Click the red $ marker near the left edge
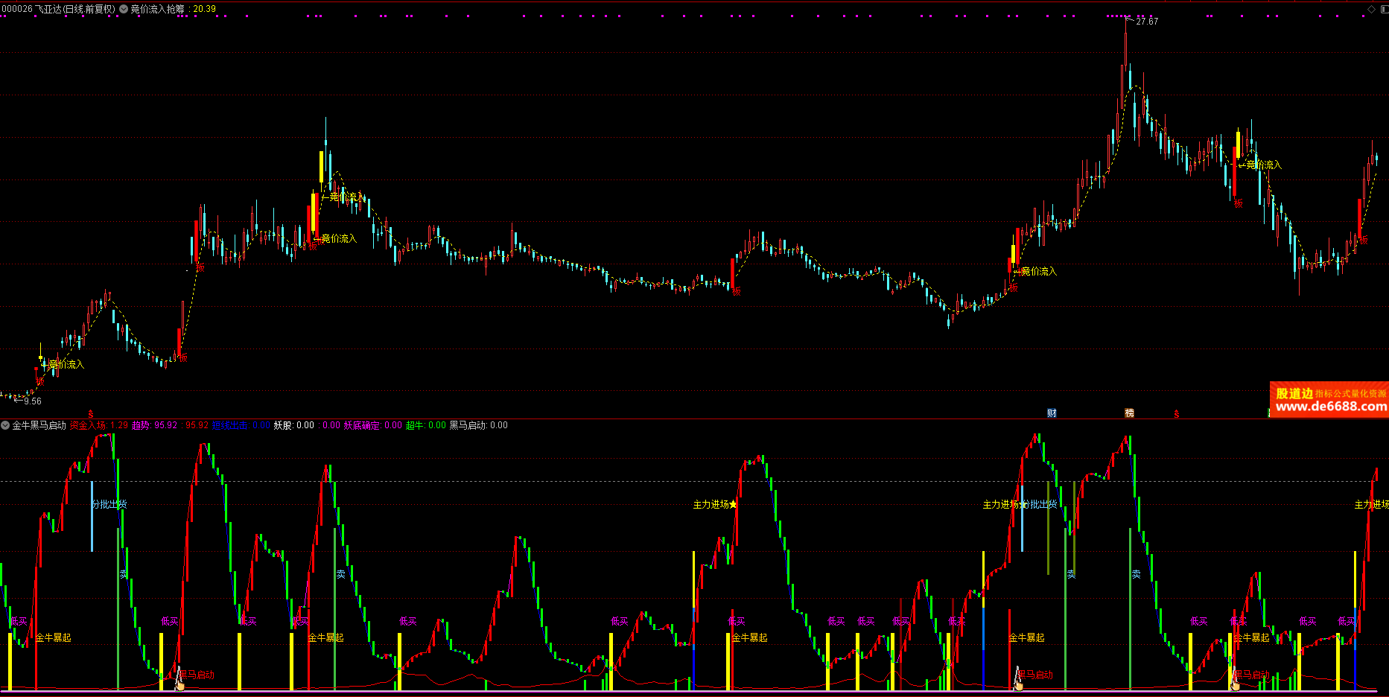Viewport: 1389px width, 697px height. pyautogui.click(x=91, y=414)
